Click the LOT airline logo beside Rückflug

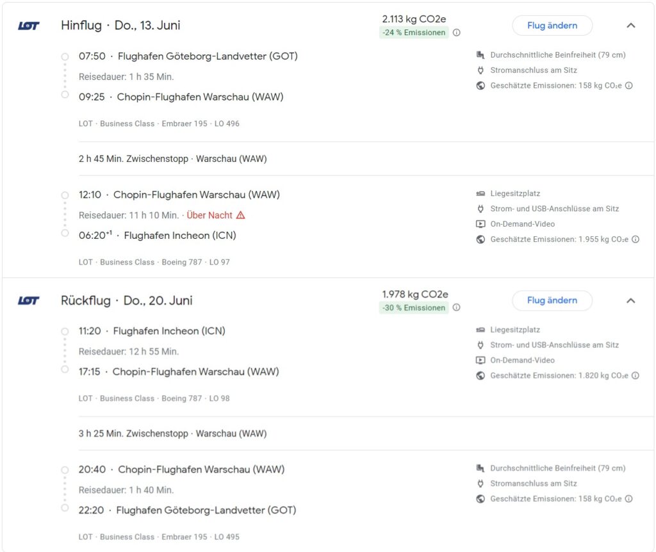[29, 300]
